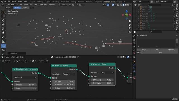Select the Select Box tool

[x=3, y=12]
